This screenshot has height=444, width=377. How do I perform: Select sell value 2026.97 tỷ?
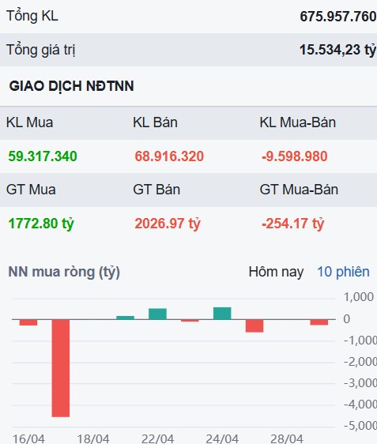click(x=168, y=224)
